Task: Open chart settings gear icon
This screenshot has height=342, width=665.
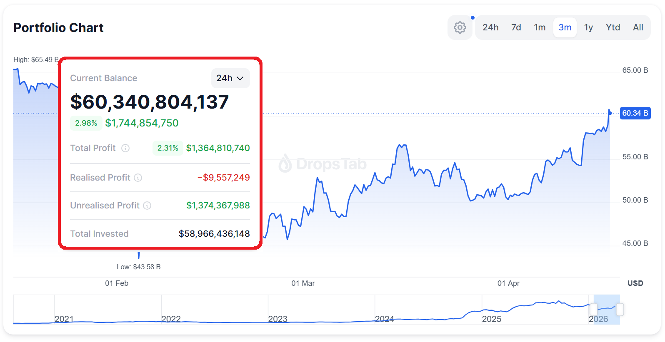Action: 460,27
